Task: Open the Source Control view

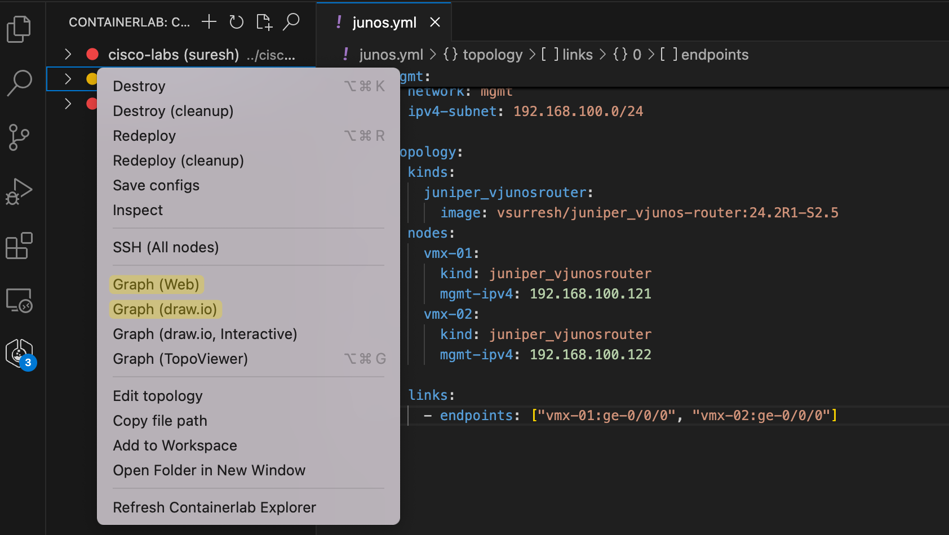Action: (x=20, y=137)
